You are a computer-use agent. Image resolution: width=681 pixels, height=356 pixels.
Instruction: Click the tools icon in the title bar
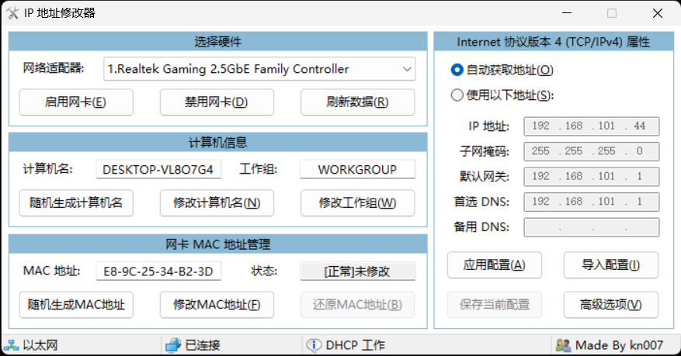tap(12, 13)
